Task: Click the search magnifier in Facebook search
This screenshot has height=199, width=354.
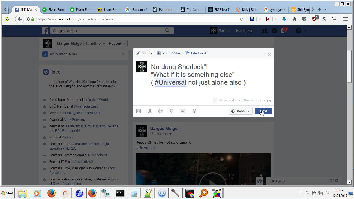Action: pyautogui.click(x=167, y=31)
